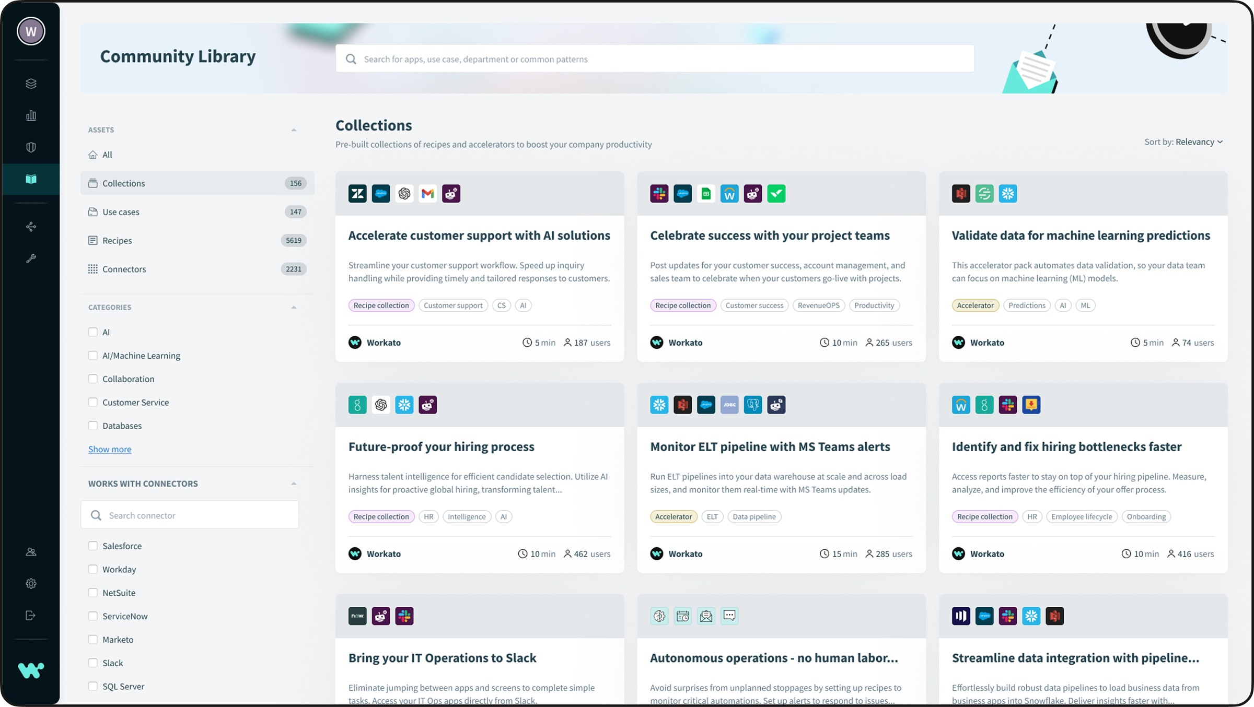Select the Recipes asset filter
The height and width of the screenshot is (707, 1254).
tap(117, 240)
